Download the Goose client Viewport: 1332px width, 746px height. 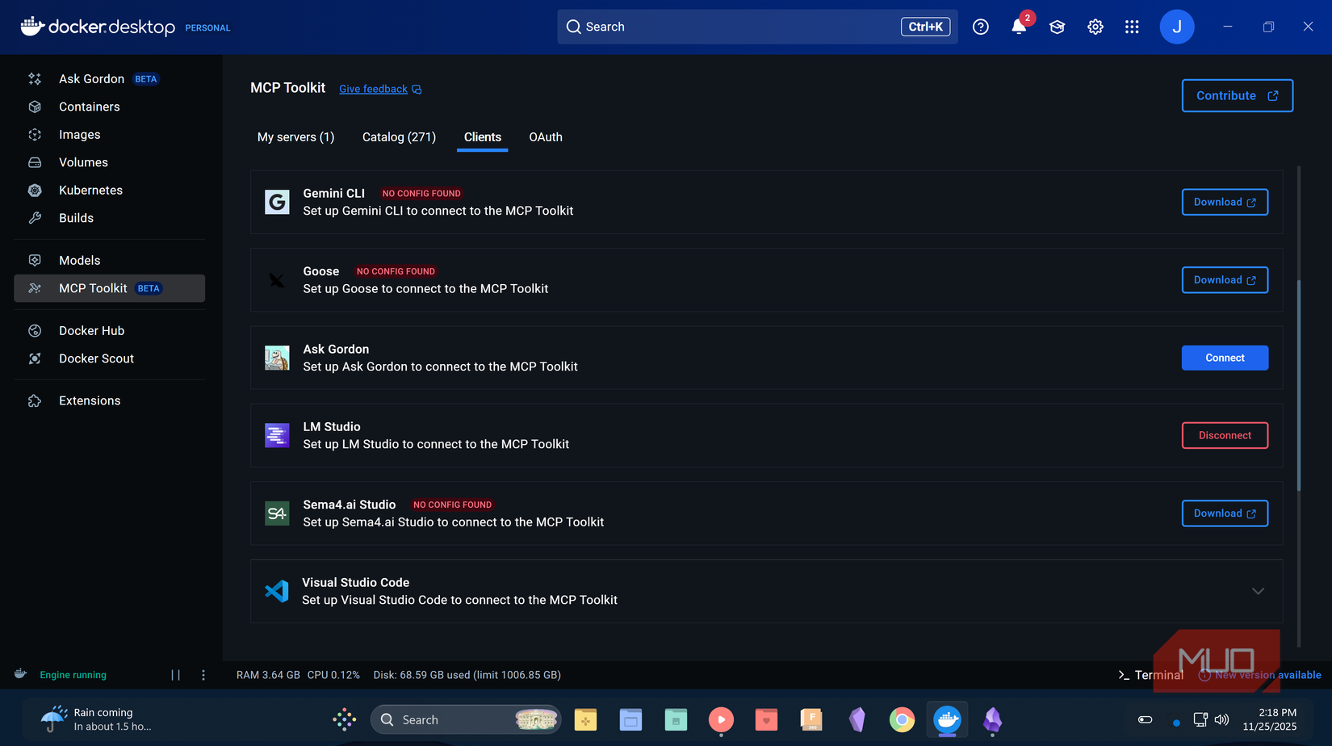[1225, 280]
